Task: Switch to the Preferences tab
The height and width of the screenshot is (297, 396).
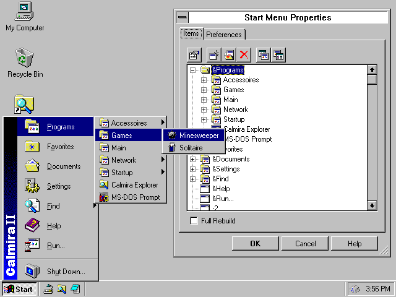Action: [224, 35]
